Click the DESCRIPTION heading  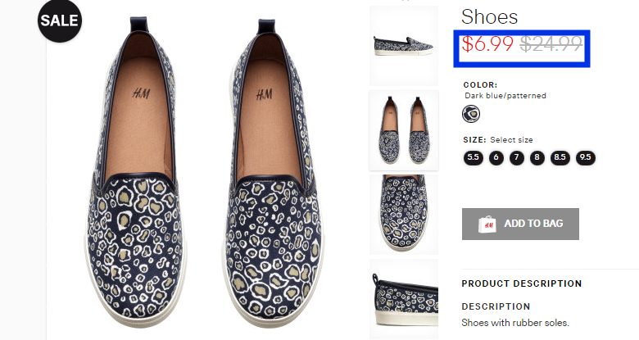point(496,306)
